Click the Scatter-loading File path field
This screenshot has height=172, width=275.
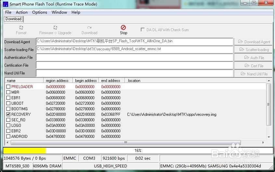point(135,49)
